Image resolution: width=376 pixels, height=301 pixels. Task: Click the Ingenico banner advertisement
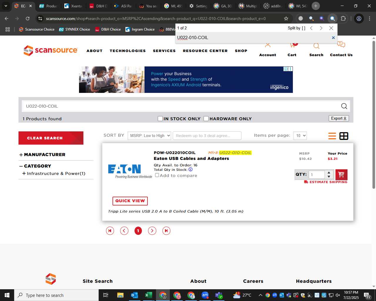pos(186,80)
